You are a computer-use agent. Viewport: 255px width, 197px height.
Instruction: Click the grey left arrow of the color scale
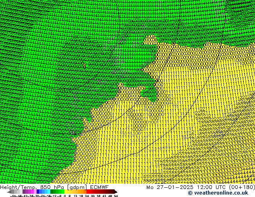pyautogui.click(x=9, y=192)
